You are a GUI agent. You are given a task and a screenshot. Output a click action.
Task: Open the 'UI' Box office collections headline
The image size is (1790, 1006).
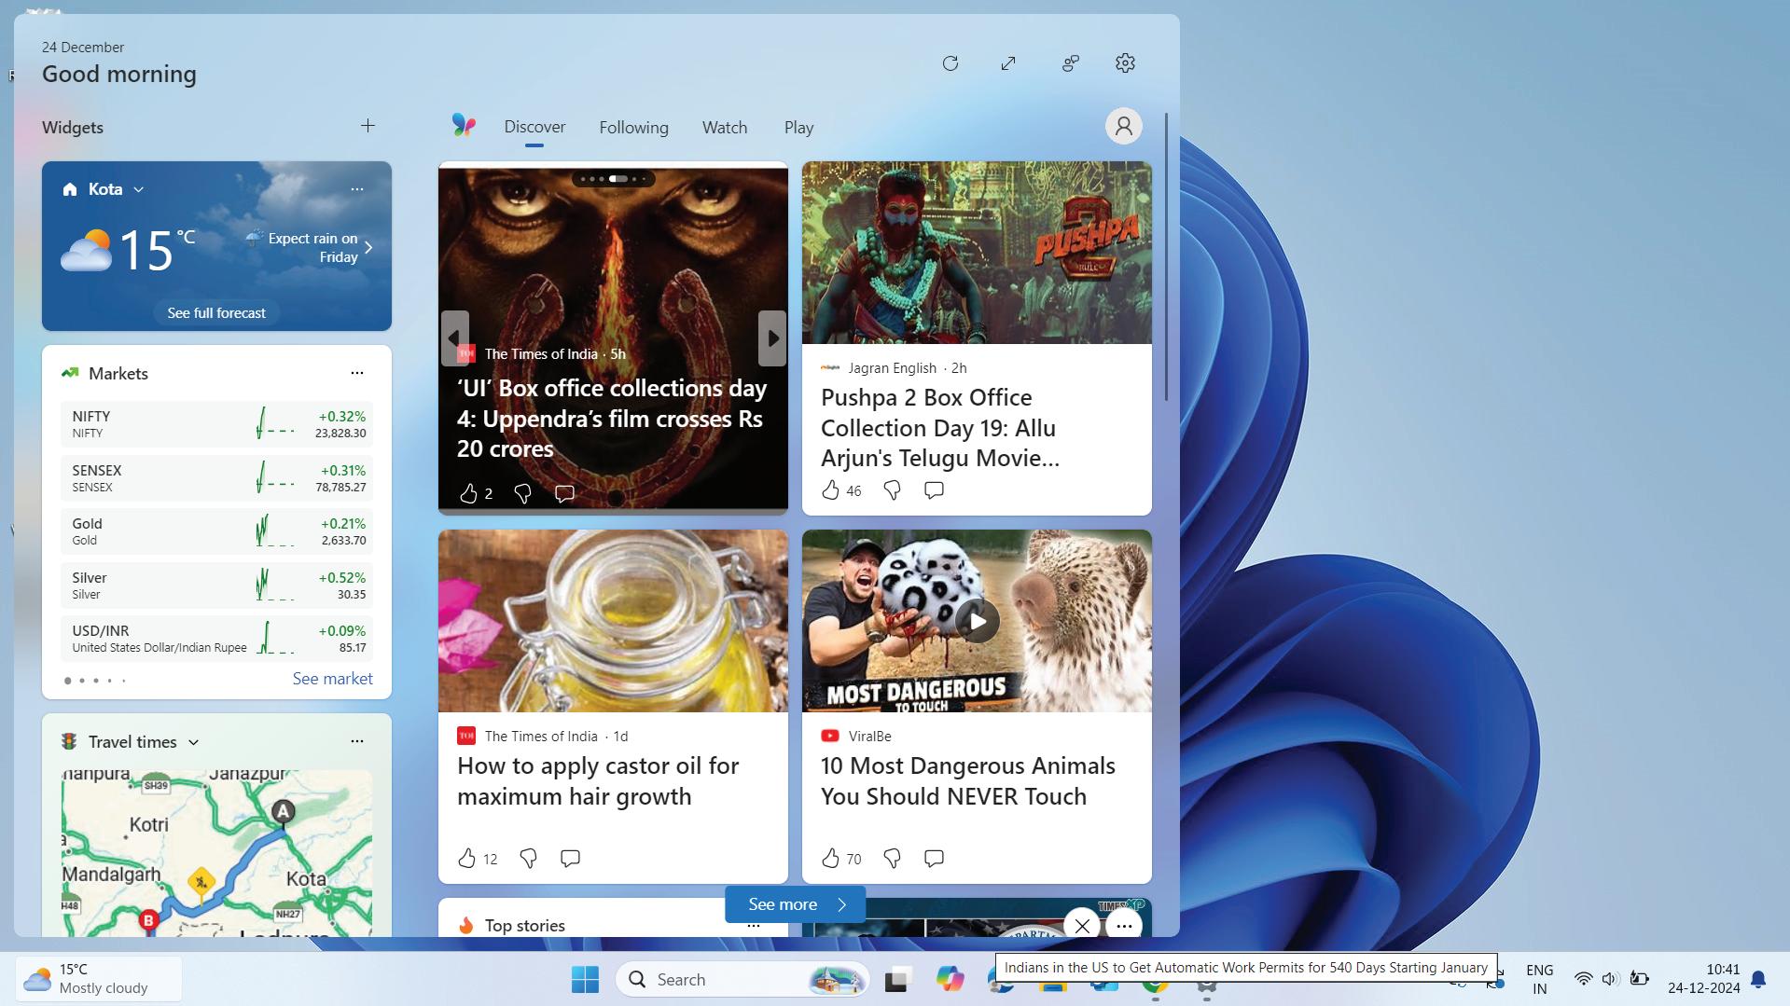[612, 419]
